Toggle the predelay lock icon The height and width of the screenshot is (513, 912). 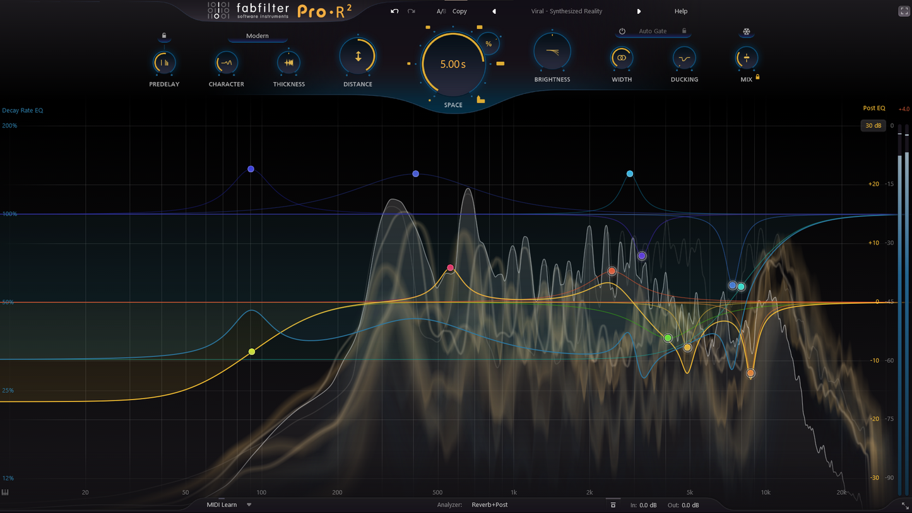[164, 36]
